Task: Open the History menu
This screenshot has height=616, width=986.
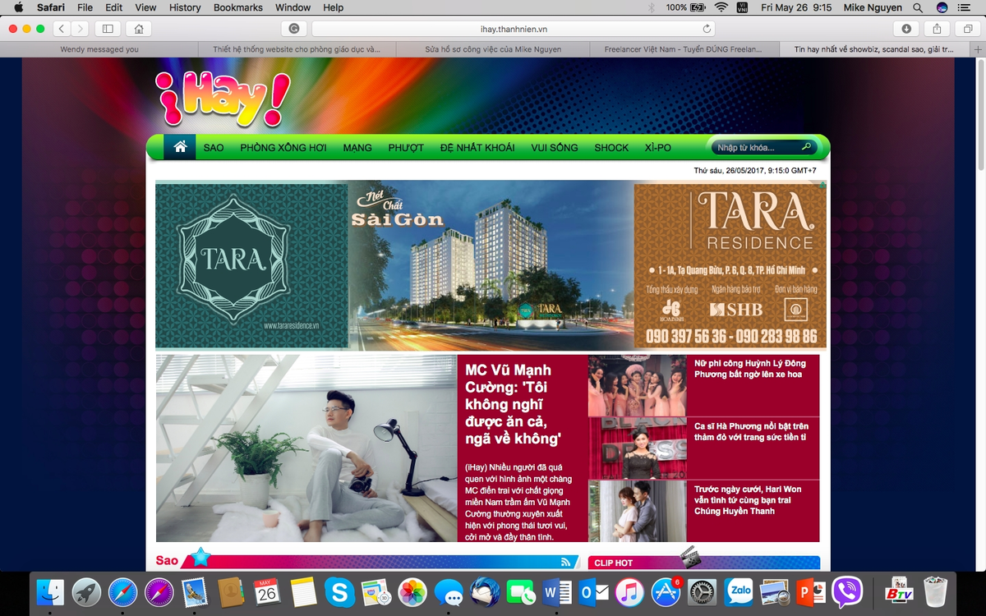Action: click(185, 7)
